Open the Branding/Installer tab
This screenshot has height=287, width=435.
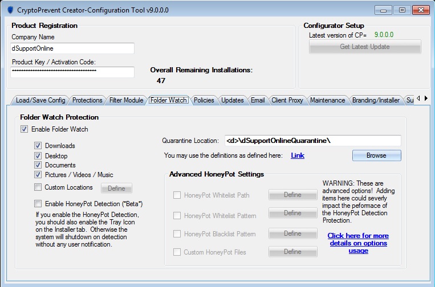(x=376, y=100)
